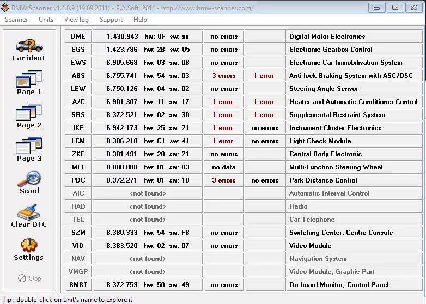
Task: Open the View log menu
Action: (x=76, y=20)
